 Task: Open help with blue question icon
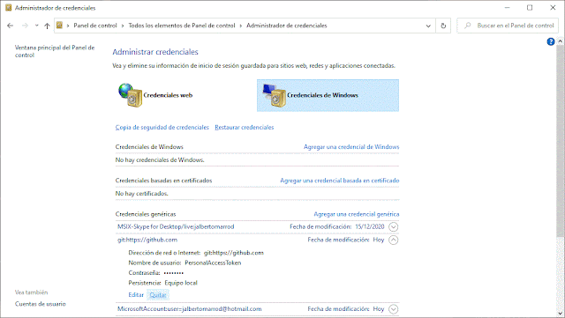551,41
